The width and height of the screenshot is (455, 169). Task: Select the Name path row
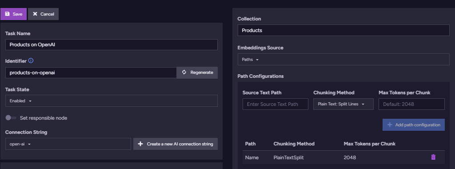tap(343, 157)
